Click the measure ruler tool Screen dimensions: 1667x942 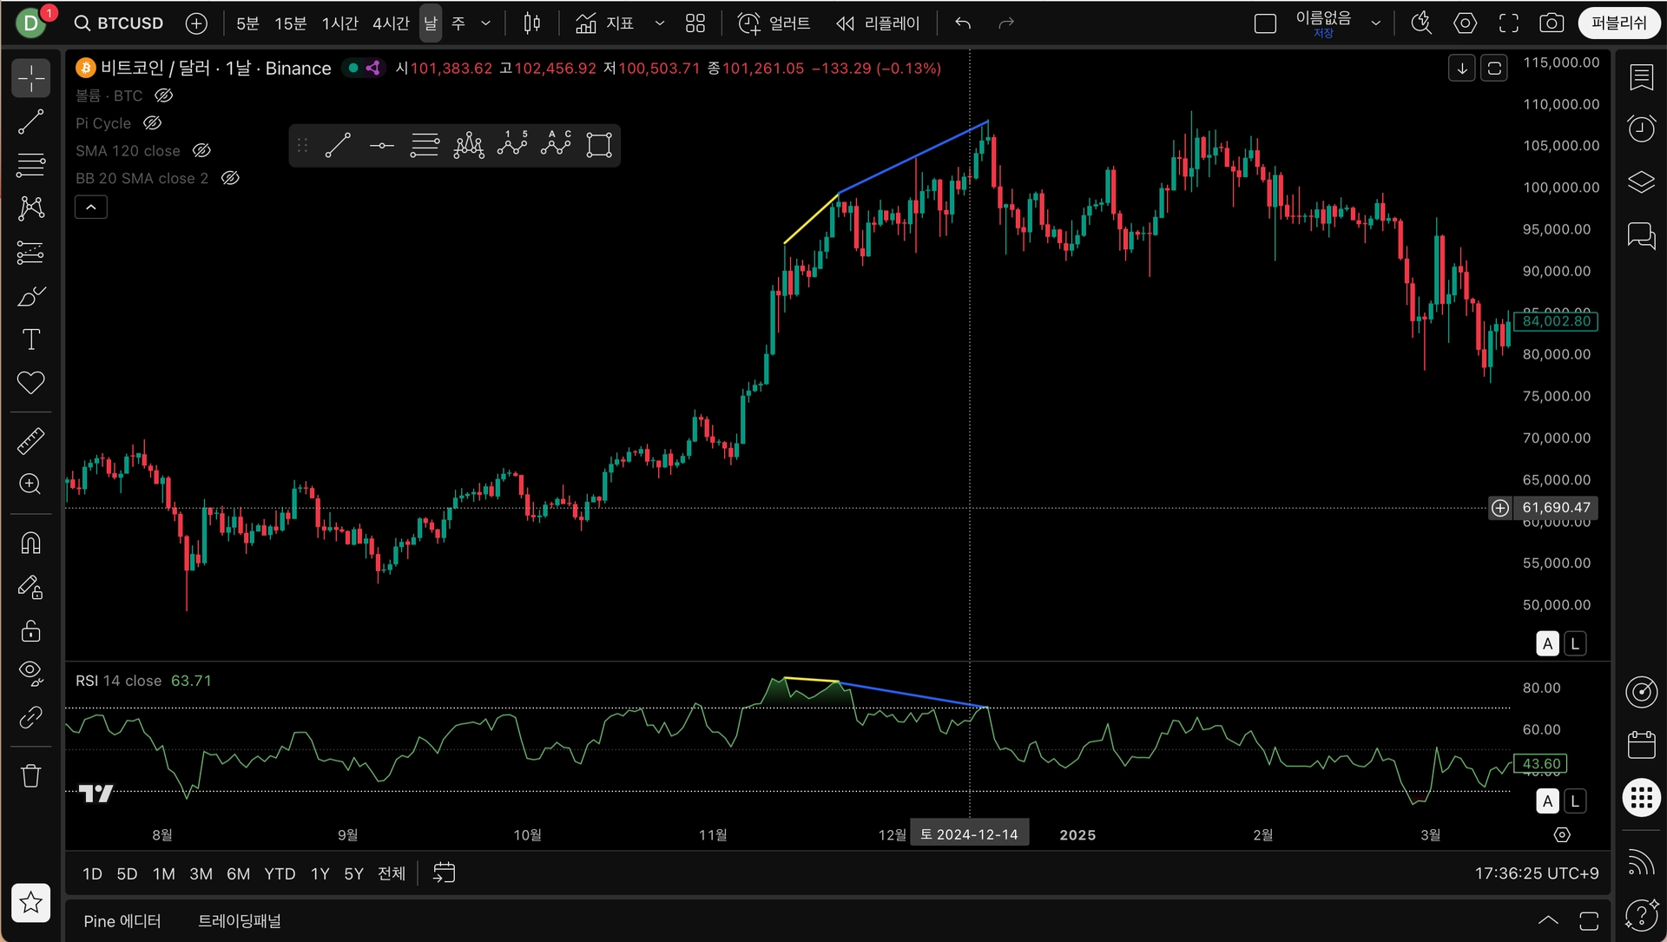coord(31,441)
